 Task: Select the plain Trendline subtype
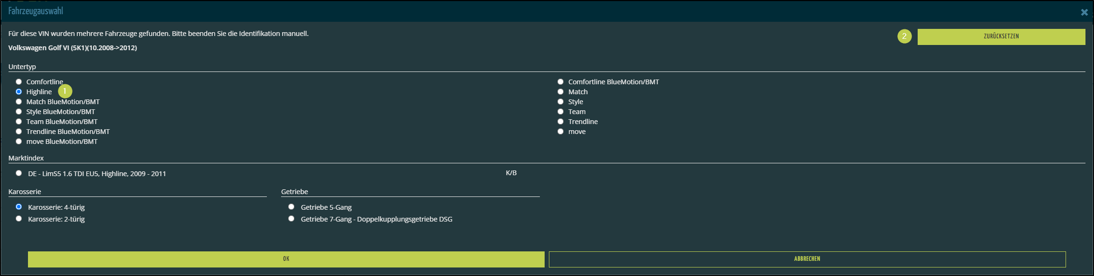click(x=560, y=122)
